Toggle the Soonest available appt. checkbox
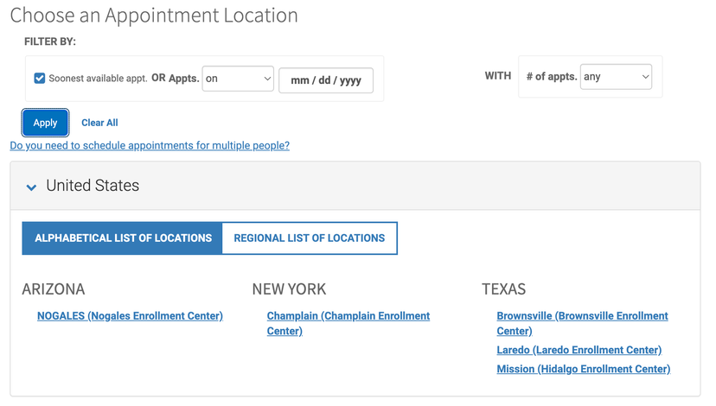 click(x=40, y=79)
